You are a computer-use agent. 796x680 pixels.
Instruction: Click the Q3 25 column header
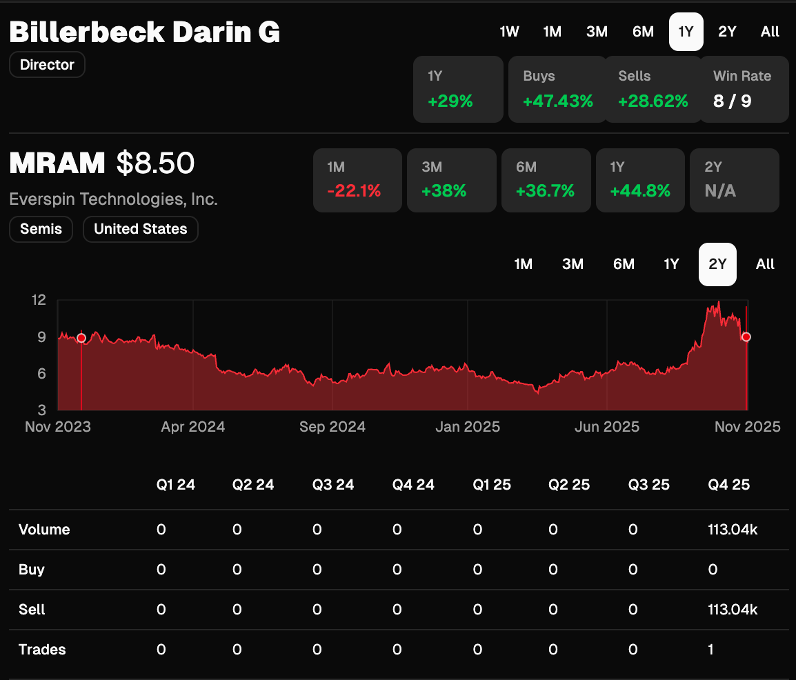pyautogui.click(x=649, y=485)
